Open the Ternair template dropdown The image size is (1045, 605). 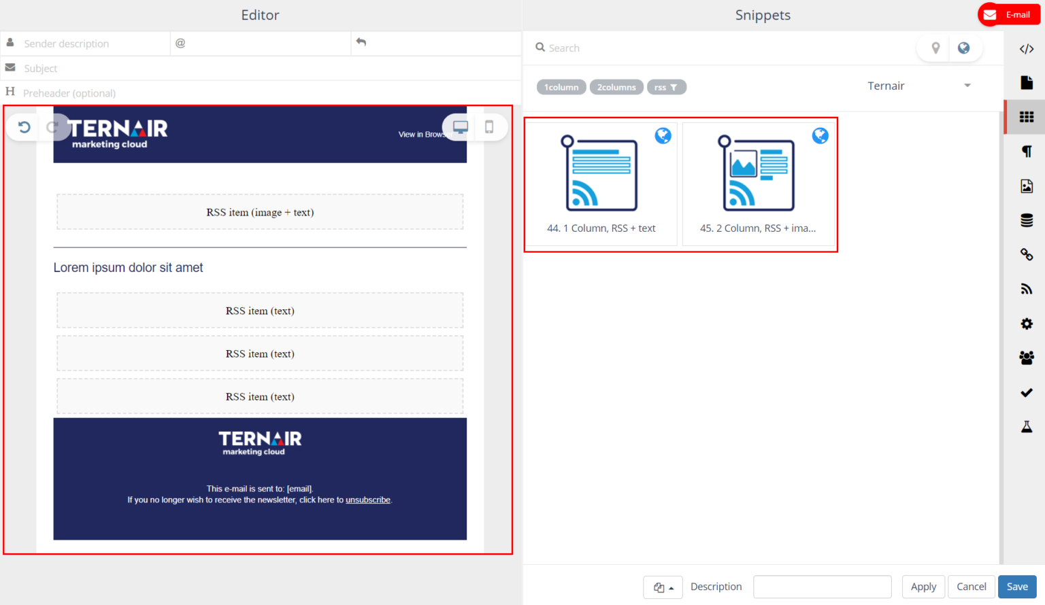[919, 86]
